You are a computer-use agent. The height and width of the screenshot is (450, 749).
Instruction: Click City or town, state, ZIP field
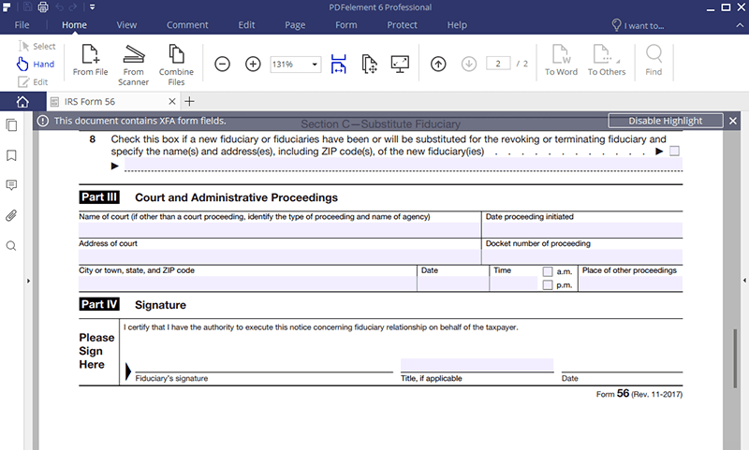point(247,283)
